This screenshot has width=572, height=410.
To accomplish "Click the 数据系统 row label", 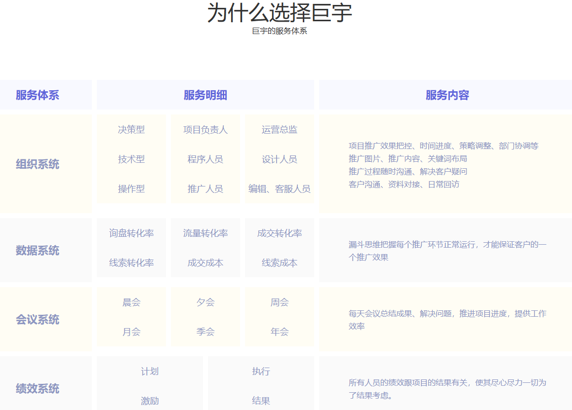I will pos(37,250).
